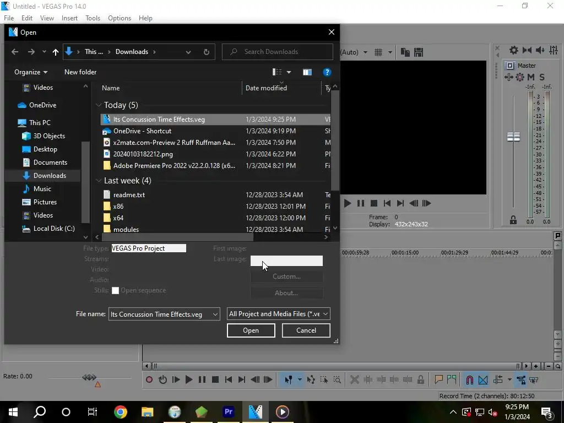The image size is (564, 423).
Task: Select the Zoom Edit tool
Action: click(x=337, y=379)
